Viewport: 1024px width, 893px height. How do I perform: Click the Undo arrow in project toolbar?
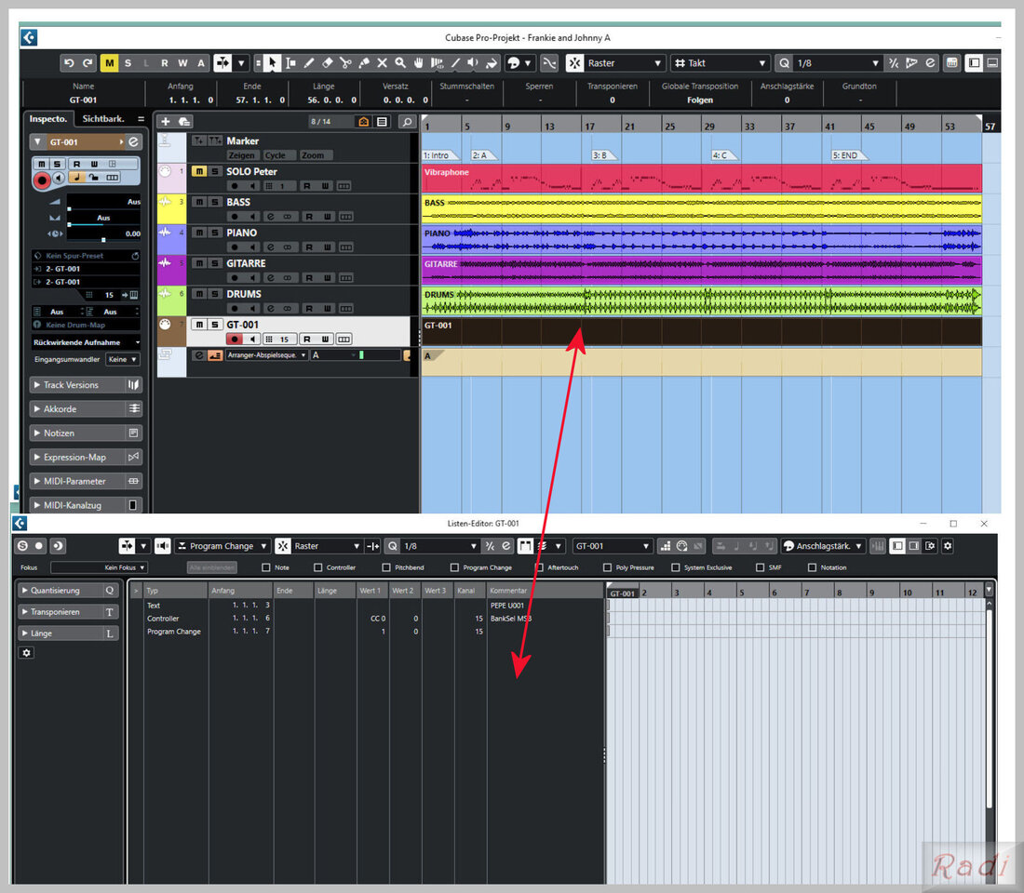pos(69,63)
